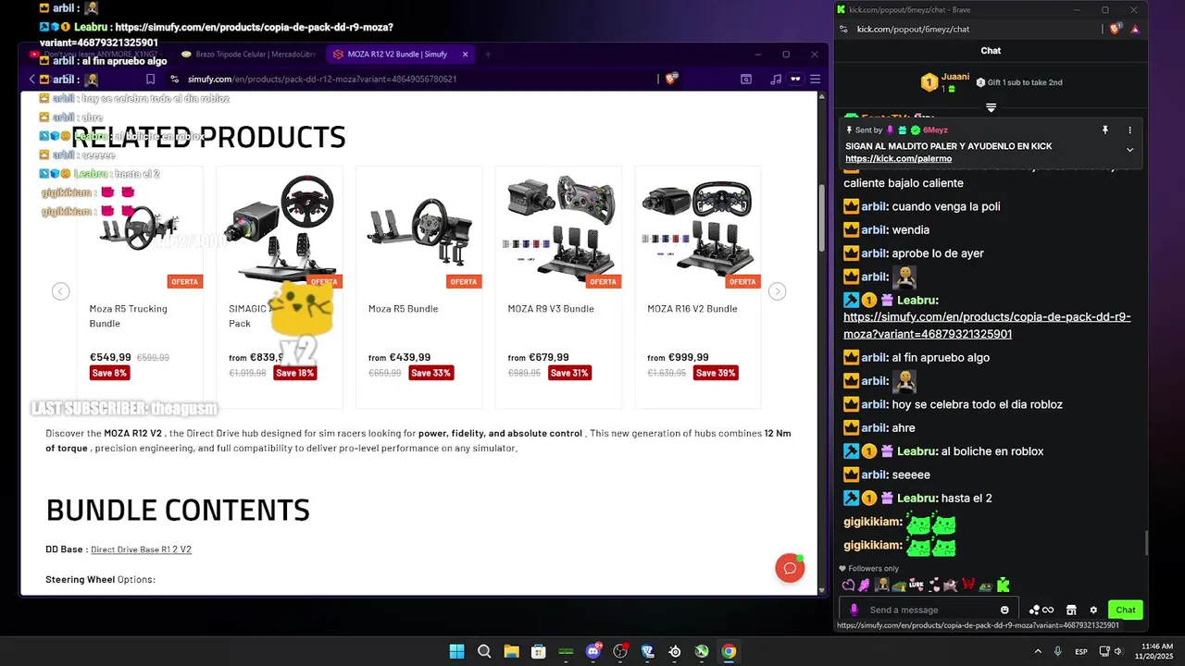Open Brave hamburger menu in Simufy window
1185x666 pixels.
816,79
